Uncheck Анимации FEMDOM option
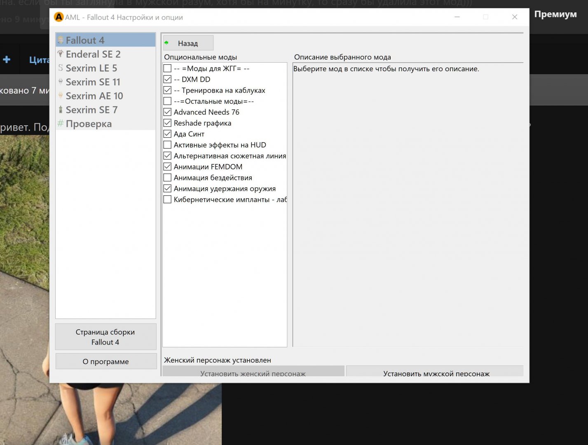Screen dimensions: 588x445 [x=167, y=166]
